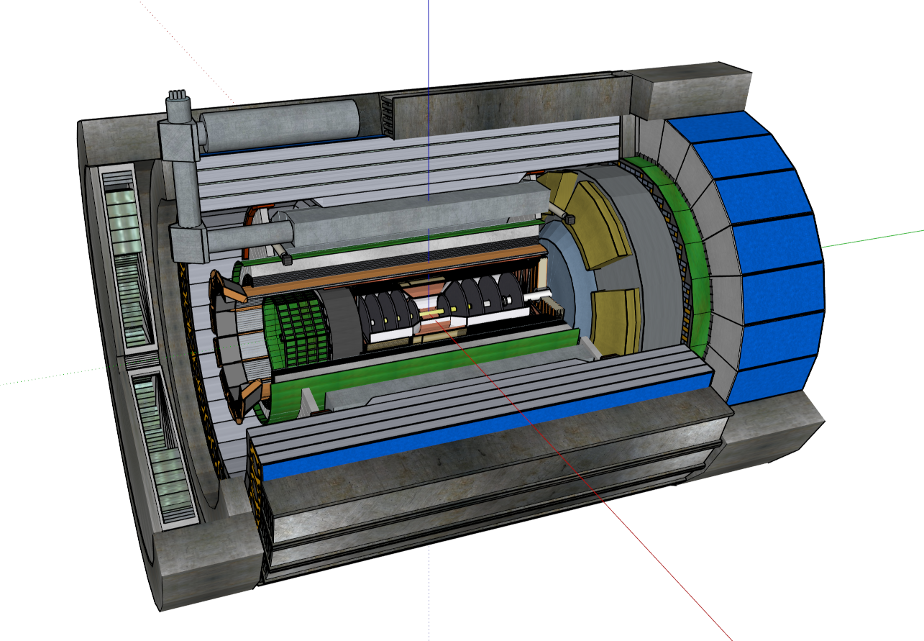Click the gray block at top right corner
Screen dimensions: 924x641
pyautogui.click(x=689, y=90)
